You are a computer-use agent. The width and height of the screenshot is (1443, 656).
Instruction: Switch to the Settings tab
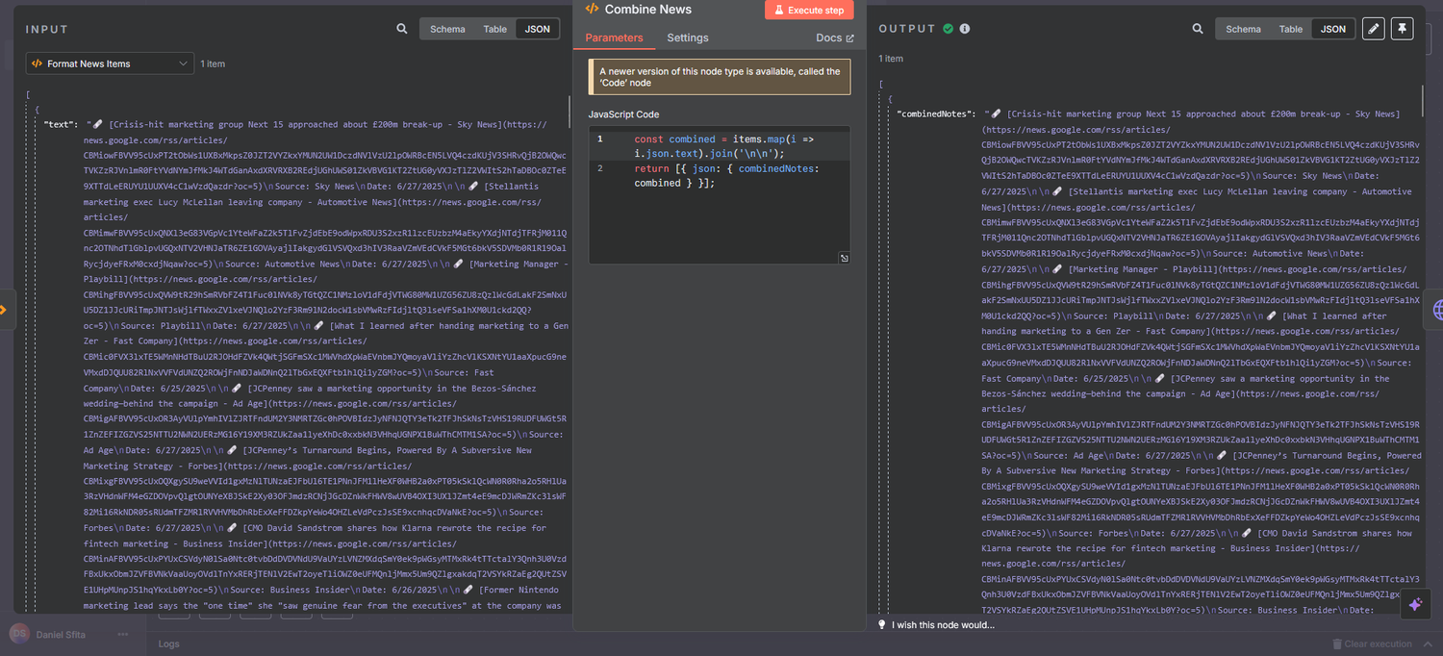pyautogui.click(x=686, y=38)
